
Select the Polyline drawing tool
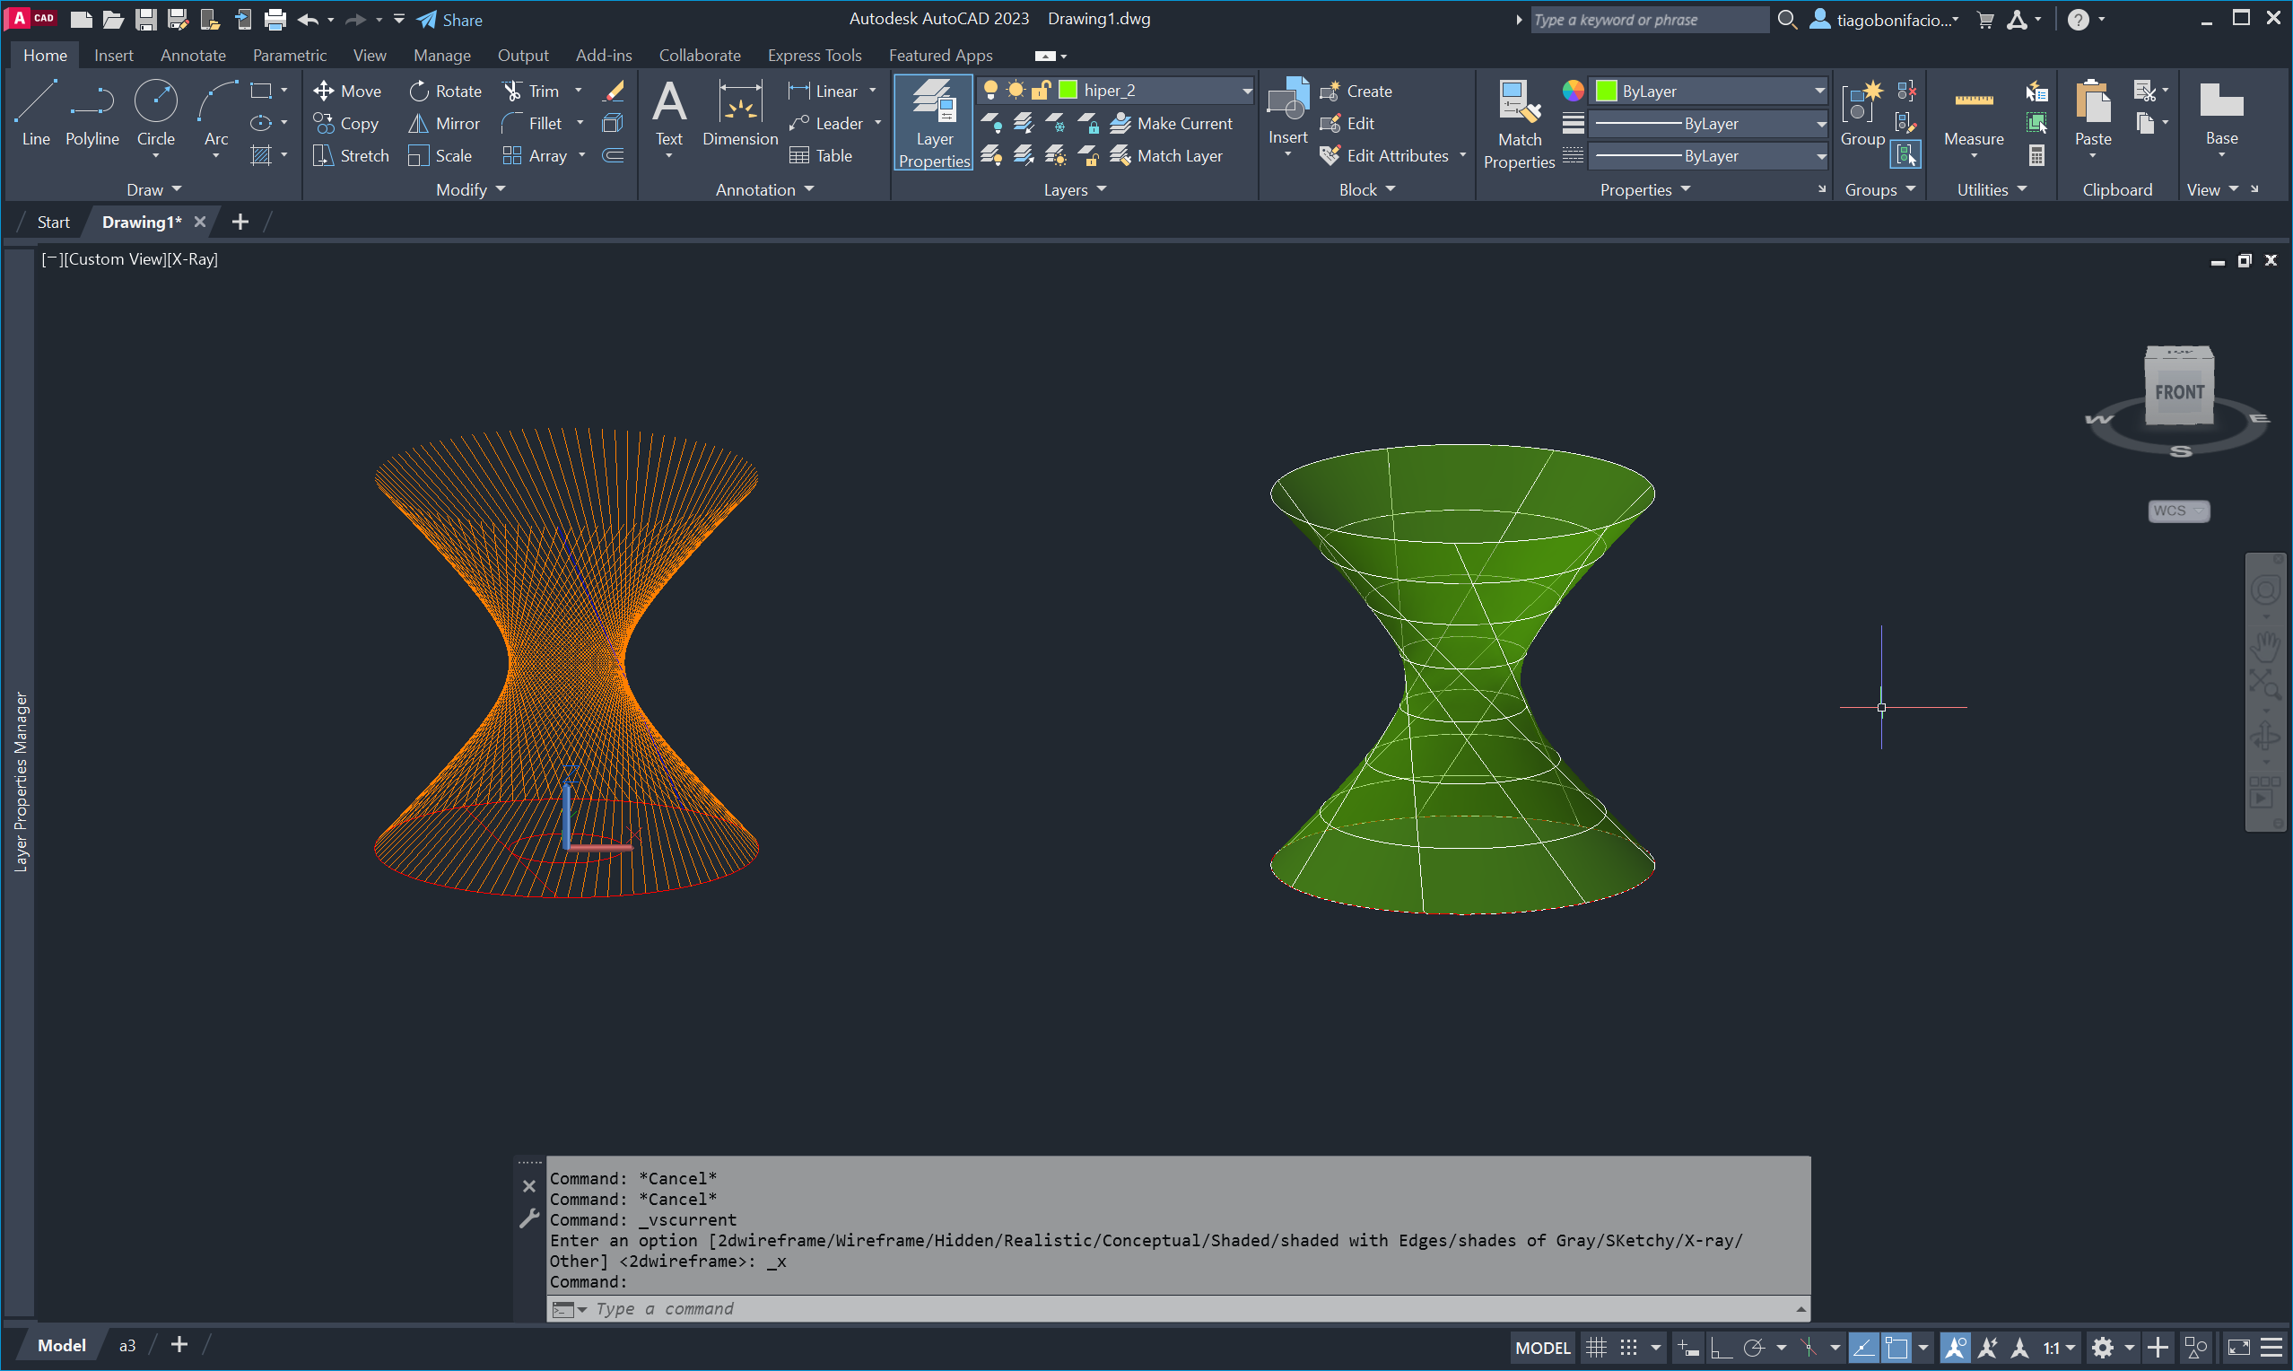[x=92, y=113]
